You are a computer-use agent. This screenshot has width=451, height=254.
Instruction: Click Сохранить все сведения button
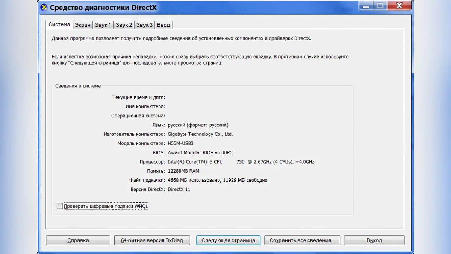pyautogui.click(x=302, y=240)
